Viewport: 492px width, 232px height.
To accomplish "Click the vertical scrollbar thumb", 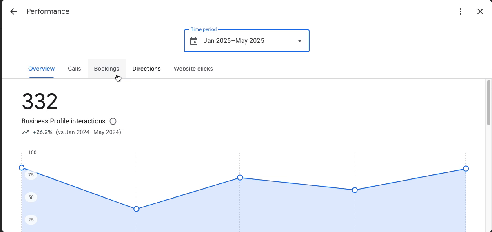I will coord(488,103).
